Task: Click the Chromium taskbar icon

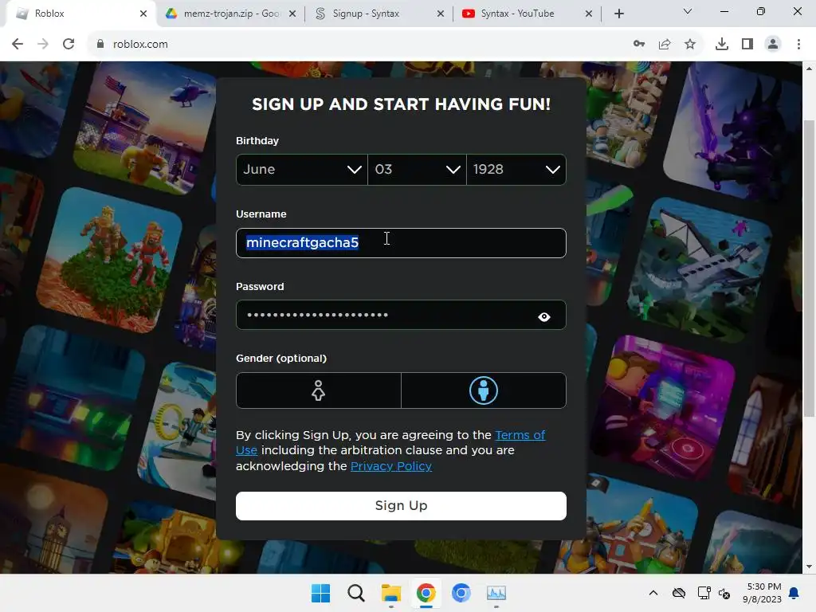Action: 461,593
